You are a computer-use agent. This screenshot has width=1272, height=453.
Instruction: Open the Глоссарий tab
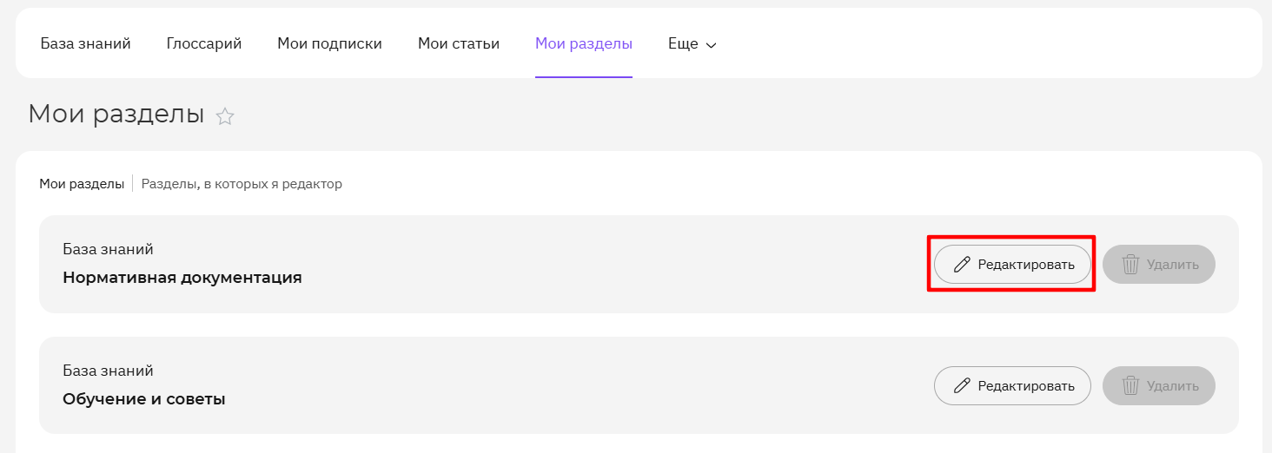[204, 43]
